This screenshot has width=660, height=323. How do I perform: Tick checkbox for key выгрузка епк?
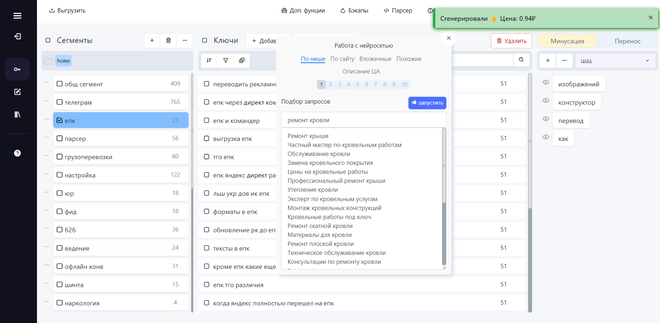[206, 138]
